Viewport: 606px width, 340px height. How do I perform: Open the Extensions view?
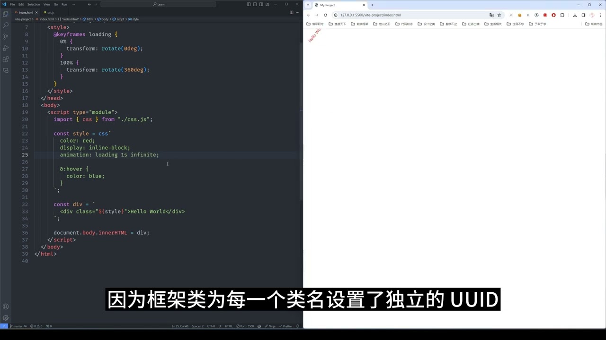pyautogui.click(x=6, y=59)
